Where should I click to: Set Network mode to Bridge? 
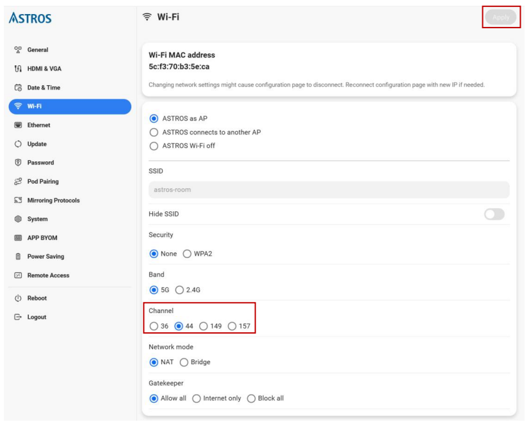pos(184,362)
